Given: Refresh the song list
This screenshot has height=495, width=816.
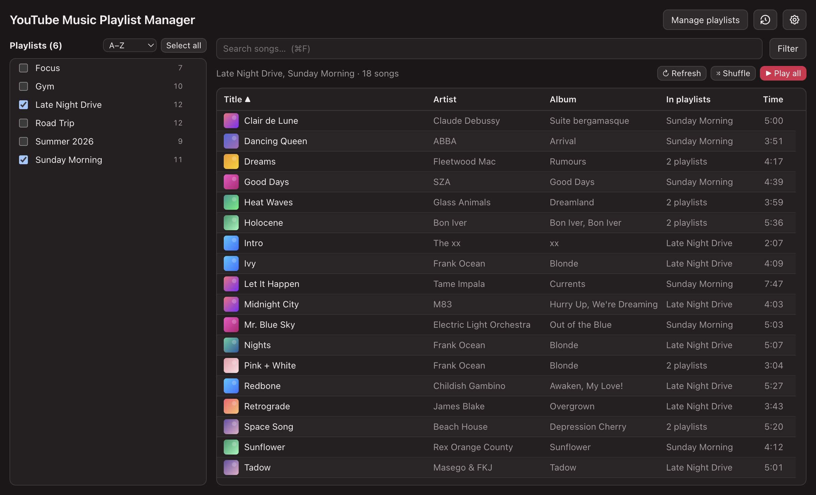Looking at the screenshot, I should (682, 73).
